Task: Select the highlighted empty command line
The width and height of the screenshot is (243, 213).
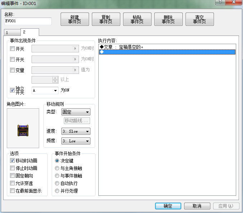Action: 167,52
